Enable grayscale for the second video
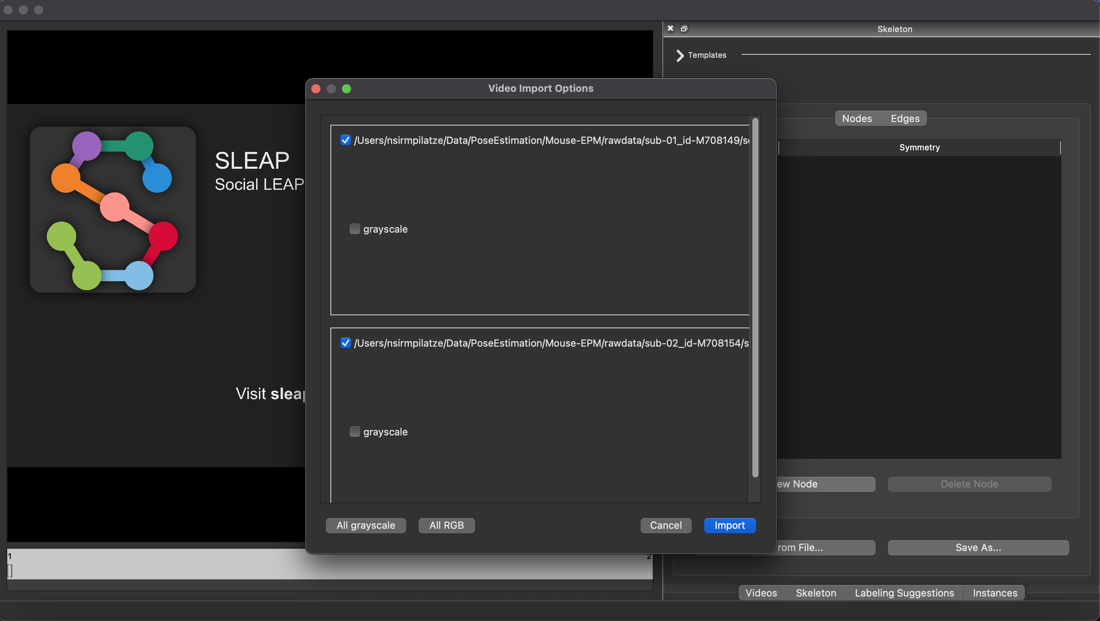The image size is (1100, 621). click(x=355, y=432)
